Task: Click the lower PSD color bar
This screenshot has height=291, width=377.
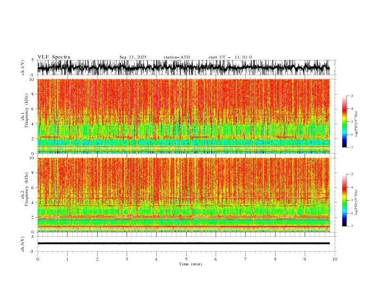Action: 344,200
